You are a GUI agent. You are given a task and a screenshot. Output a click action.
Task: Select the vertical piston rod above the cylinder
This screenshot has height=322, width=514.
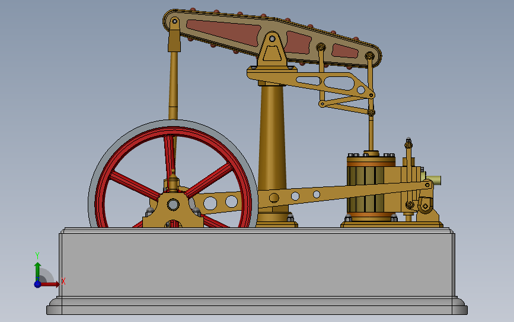pyautogui.click(x=371, y=133)
